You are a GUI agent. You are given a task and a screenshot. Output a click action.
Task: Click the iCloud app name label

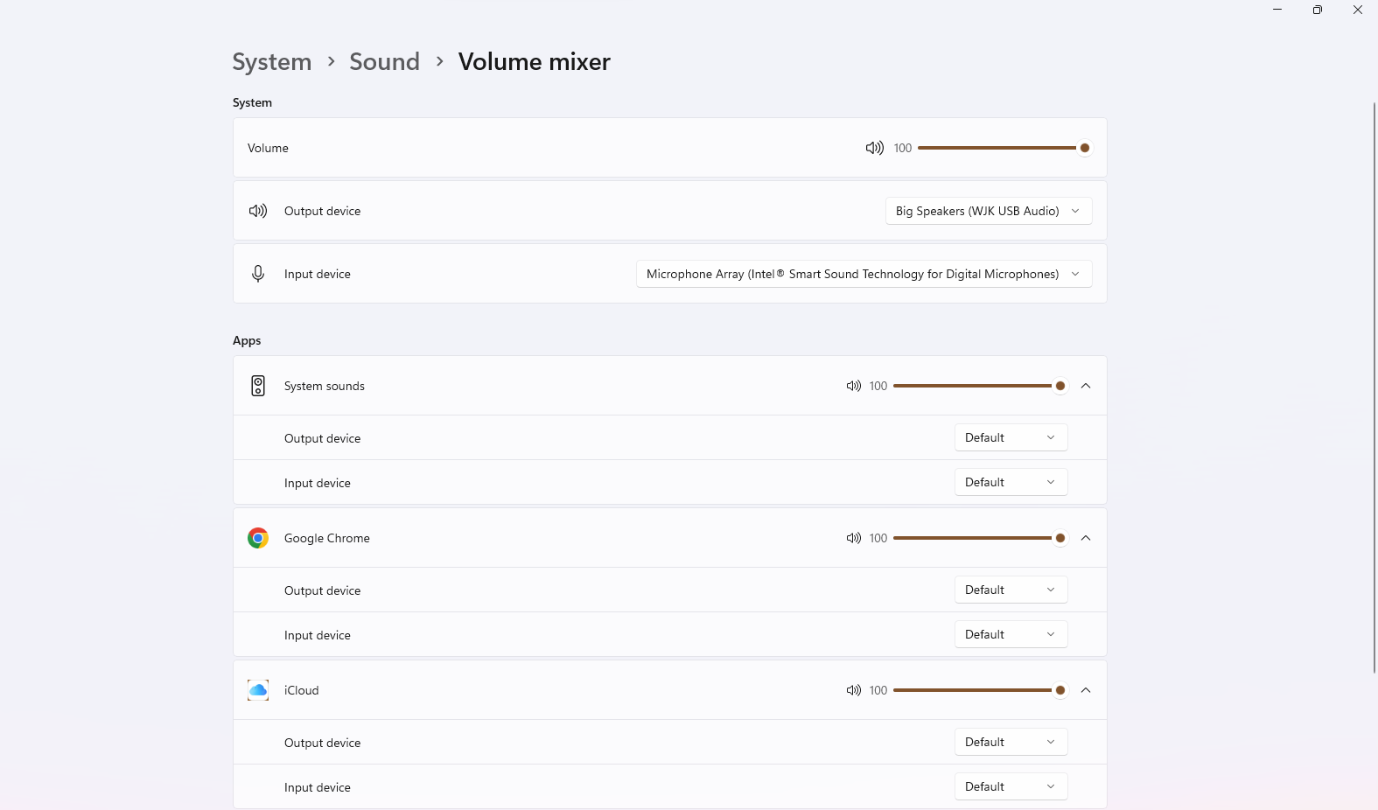(302, 690)
